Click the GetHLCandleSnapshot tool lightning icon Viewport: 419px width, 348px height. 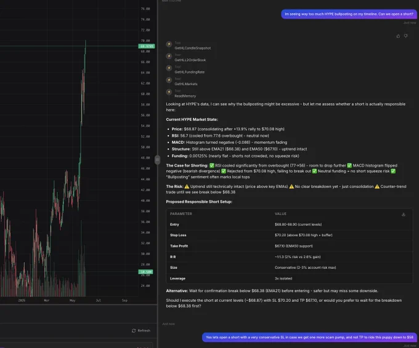(x=169, y=44)
